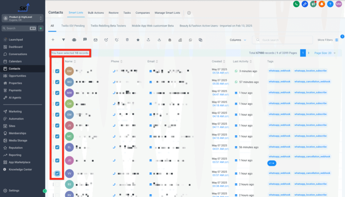
Task: Click the add contact plus icon
Action: (x=53, y=40)
